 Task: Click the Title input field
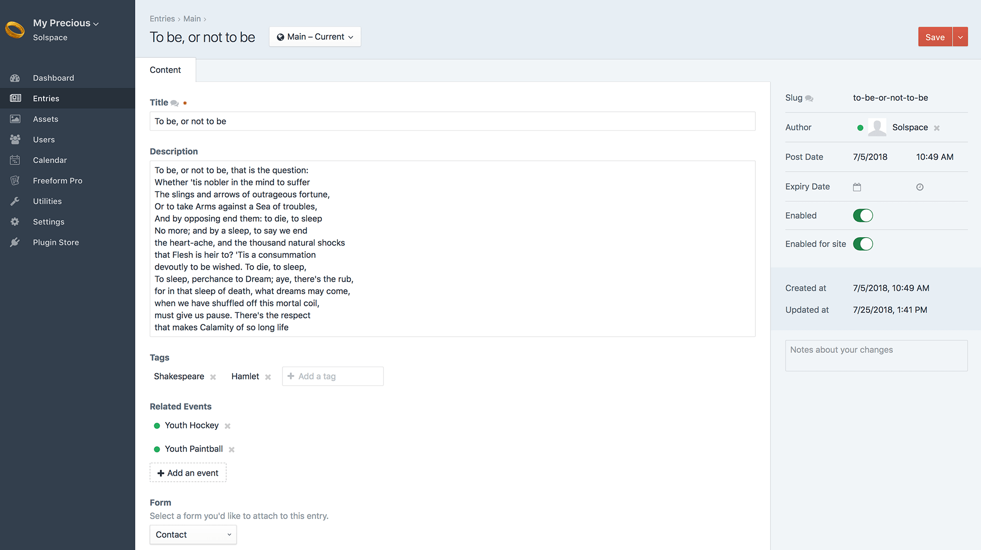click(452, 121)
